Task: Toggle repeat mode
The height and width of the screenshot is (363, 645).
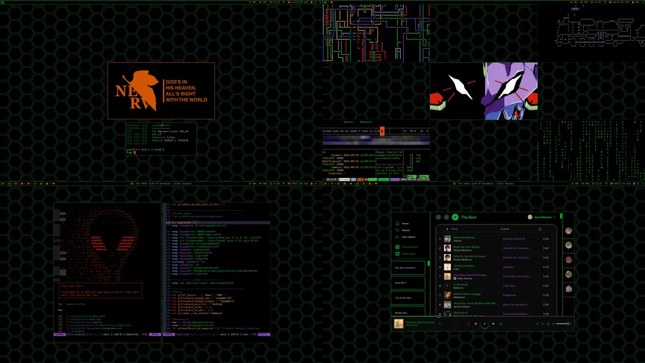Action: pyautogui.click(x=501, y=324)
